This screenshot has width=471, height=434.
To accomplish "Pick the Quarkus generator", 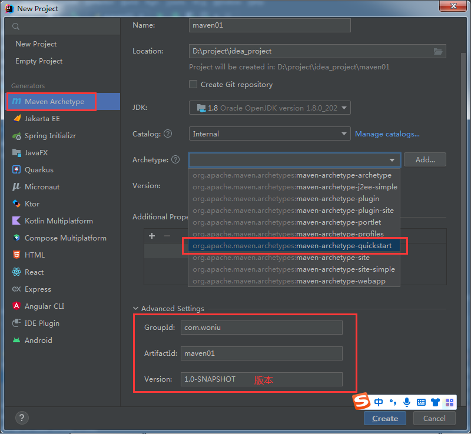I will click(x=63, y=170).
